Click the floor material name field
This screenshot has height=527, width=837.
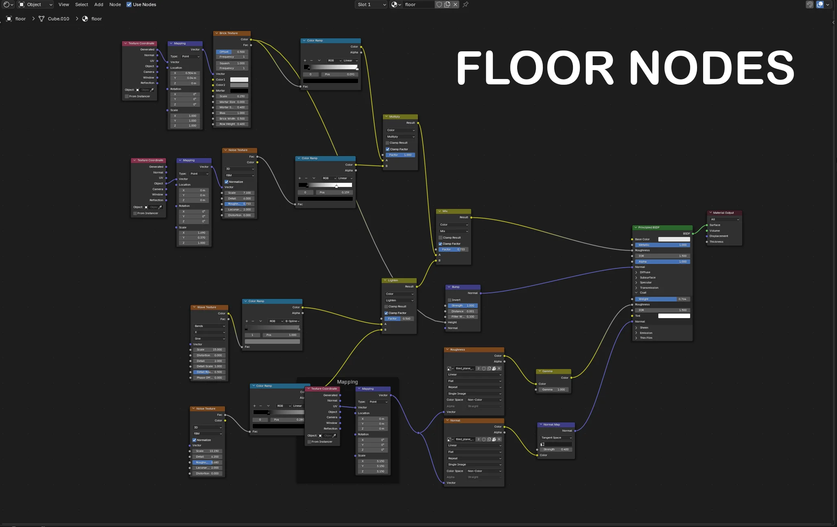coord(418,4)
